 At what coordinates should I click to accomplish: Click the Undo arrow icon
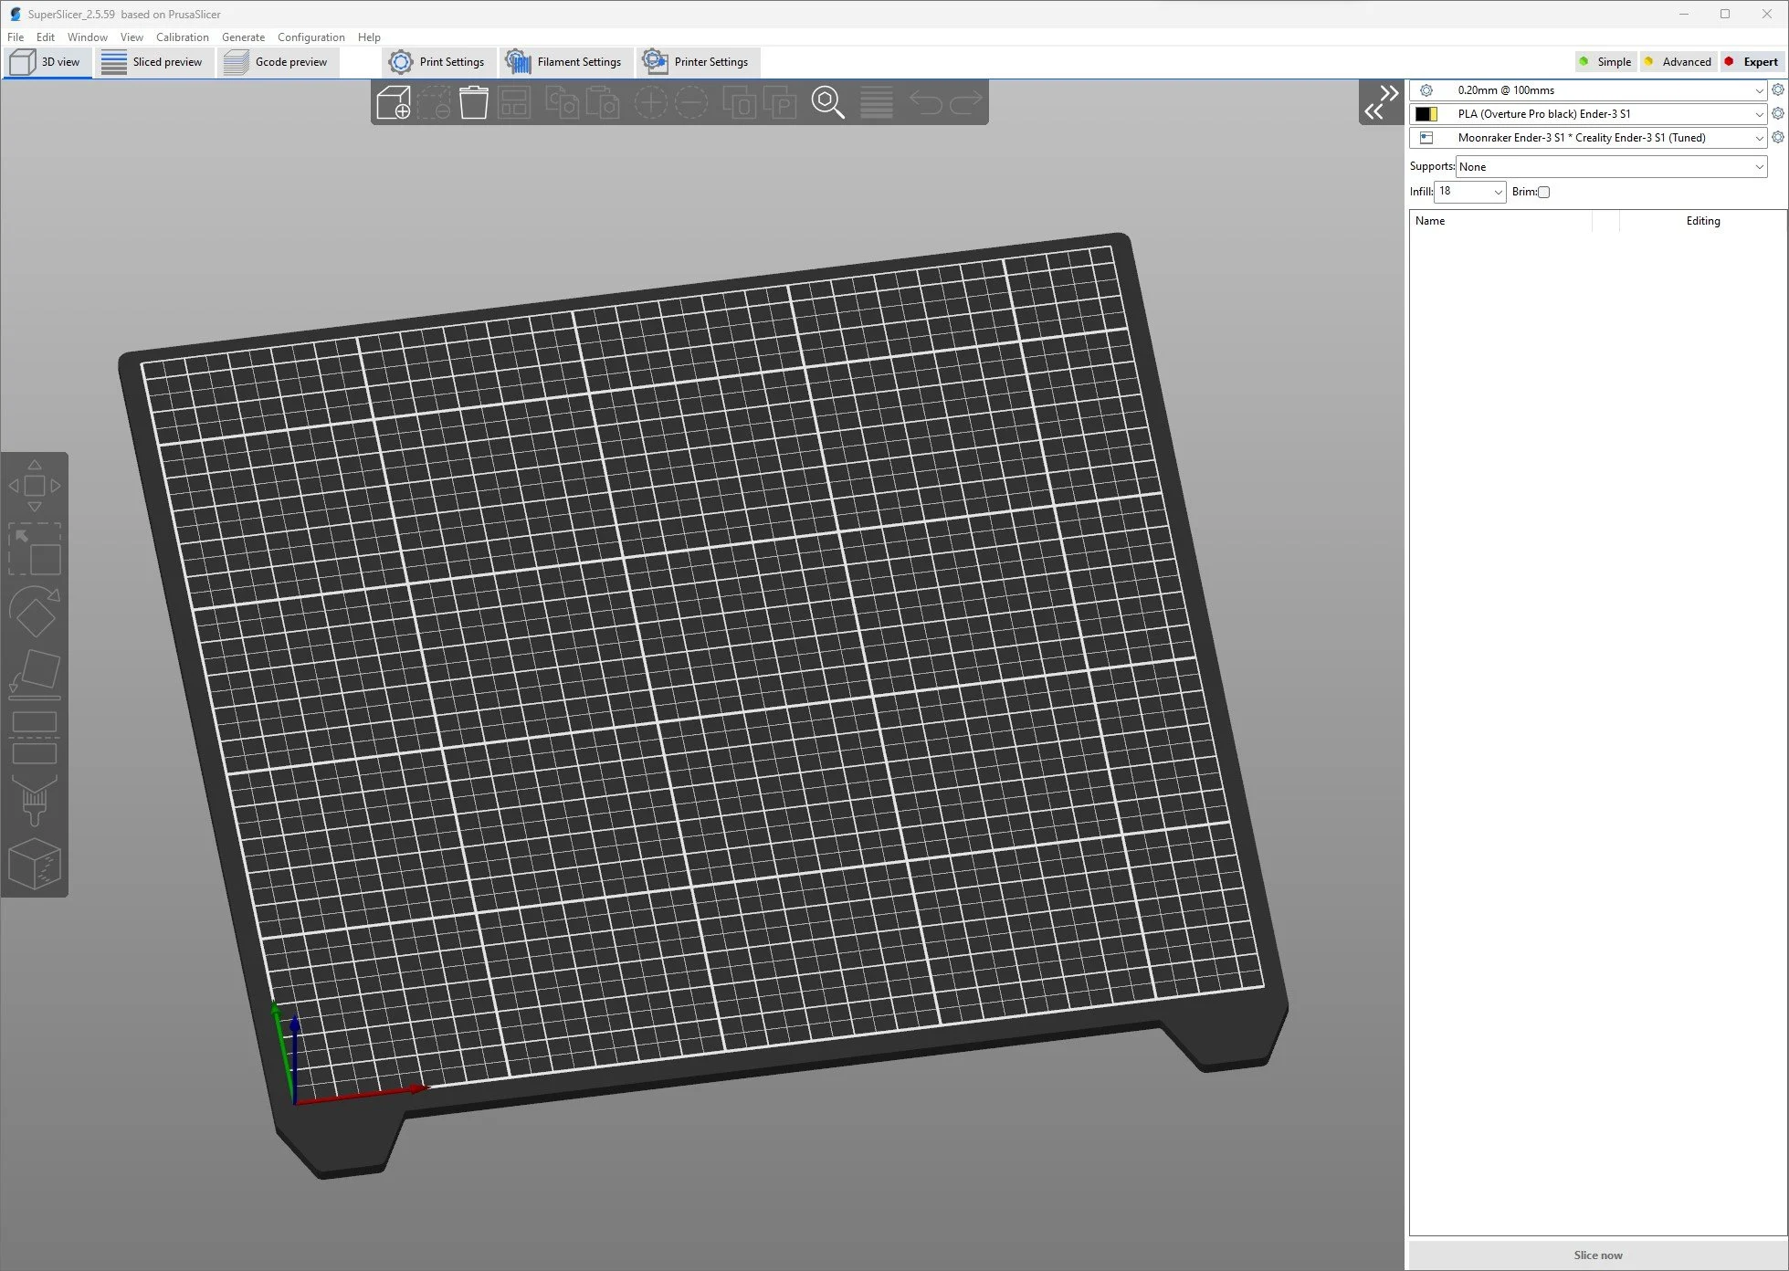tap(925, 102)
